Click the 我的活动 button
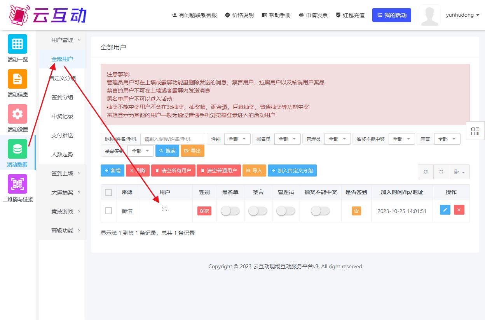 tap(391, 15)
